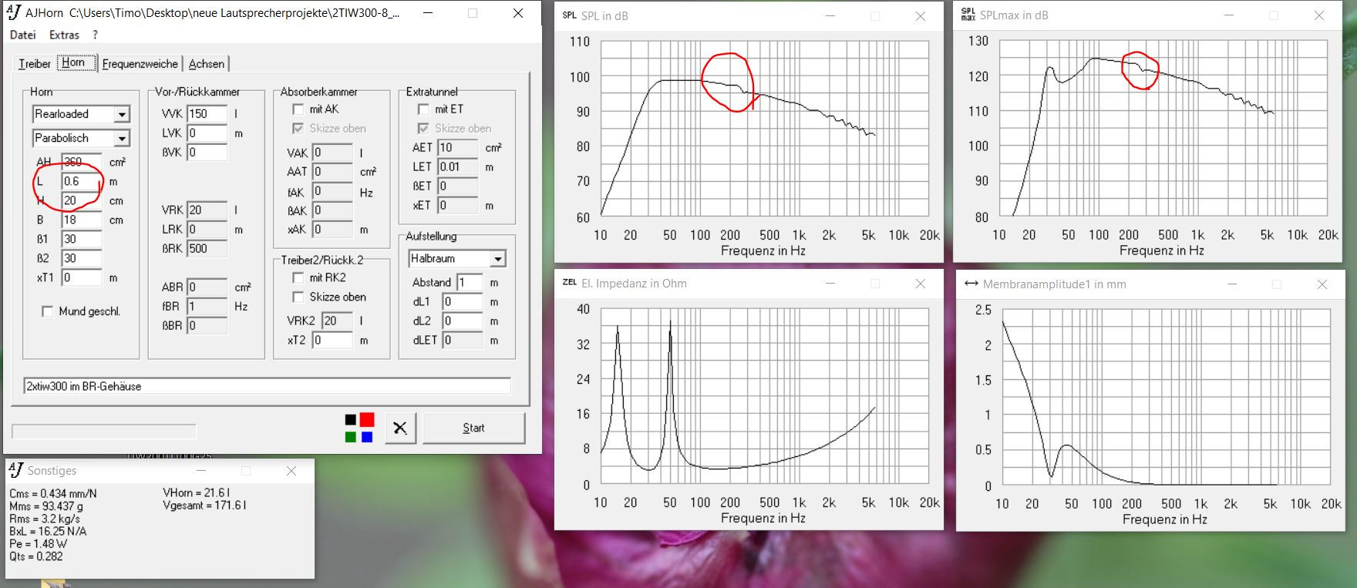
Task: Enable the mit ET checkbox
Action: click(x=423, y=109)
